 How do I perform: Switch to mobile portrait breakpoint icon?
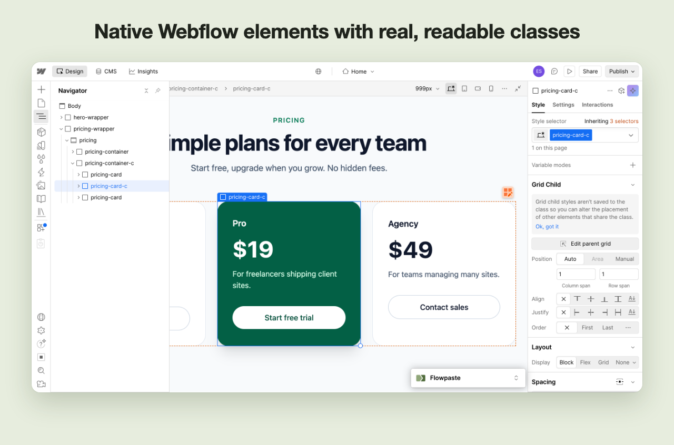pos(491,88)
